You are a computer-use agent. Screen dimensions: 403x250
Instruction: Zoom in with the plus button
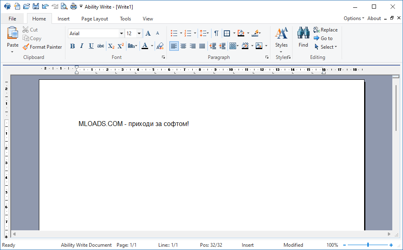point(391,245)
